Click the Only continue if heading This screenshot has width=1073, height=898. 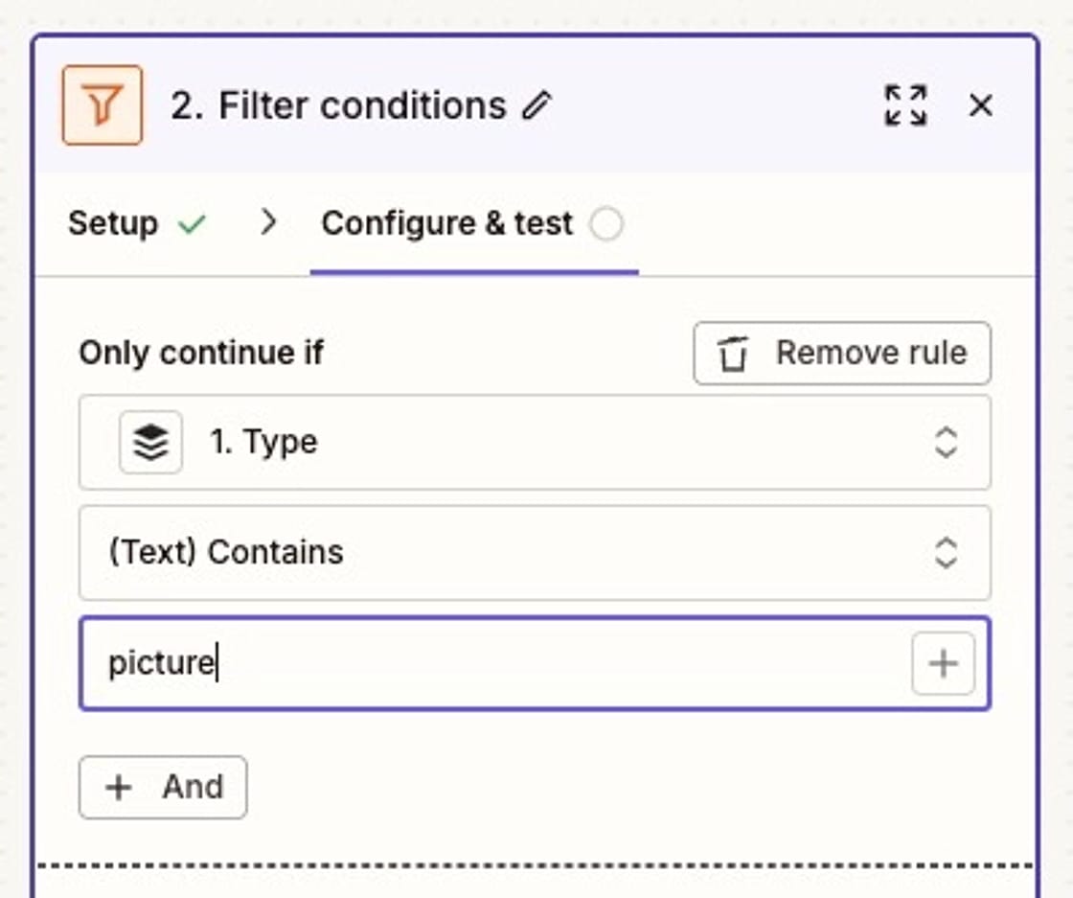point(201,353)
